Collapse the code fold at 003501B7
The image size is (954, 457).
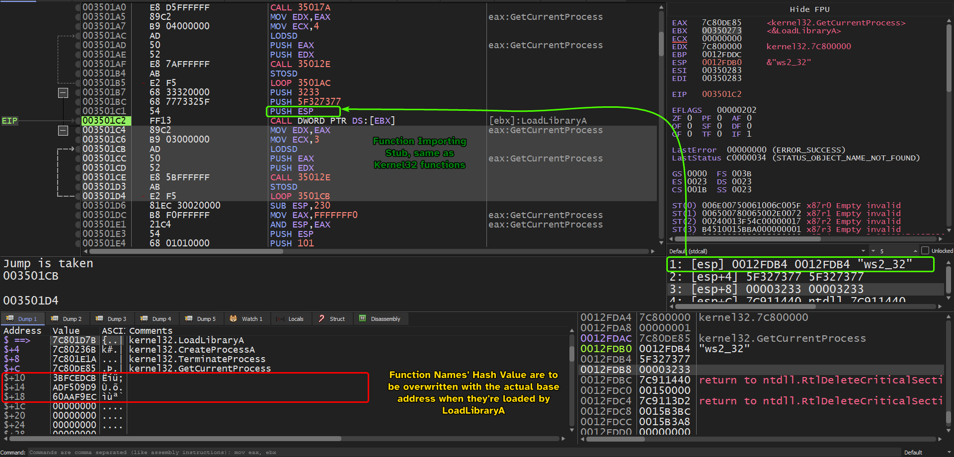tap(63, 93)
